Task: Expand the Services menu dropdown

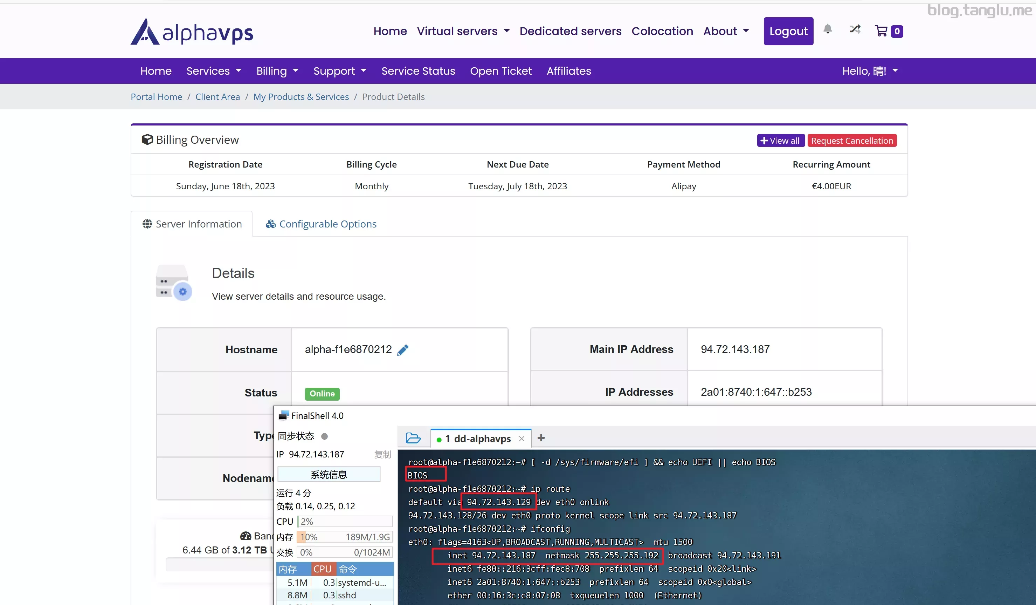Action: (214, 71)
